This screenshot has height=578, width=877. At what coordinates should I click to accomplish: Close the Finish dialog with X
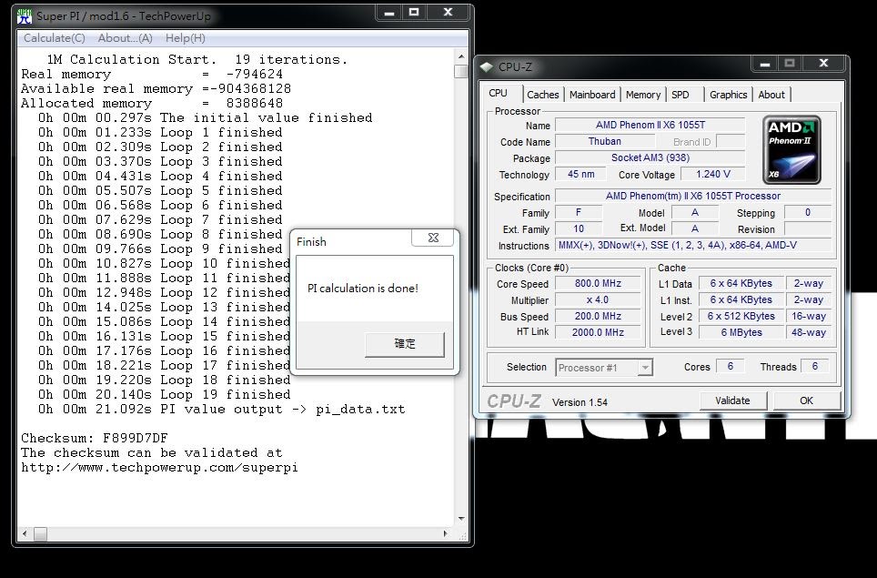433,238
